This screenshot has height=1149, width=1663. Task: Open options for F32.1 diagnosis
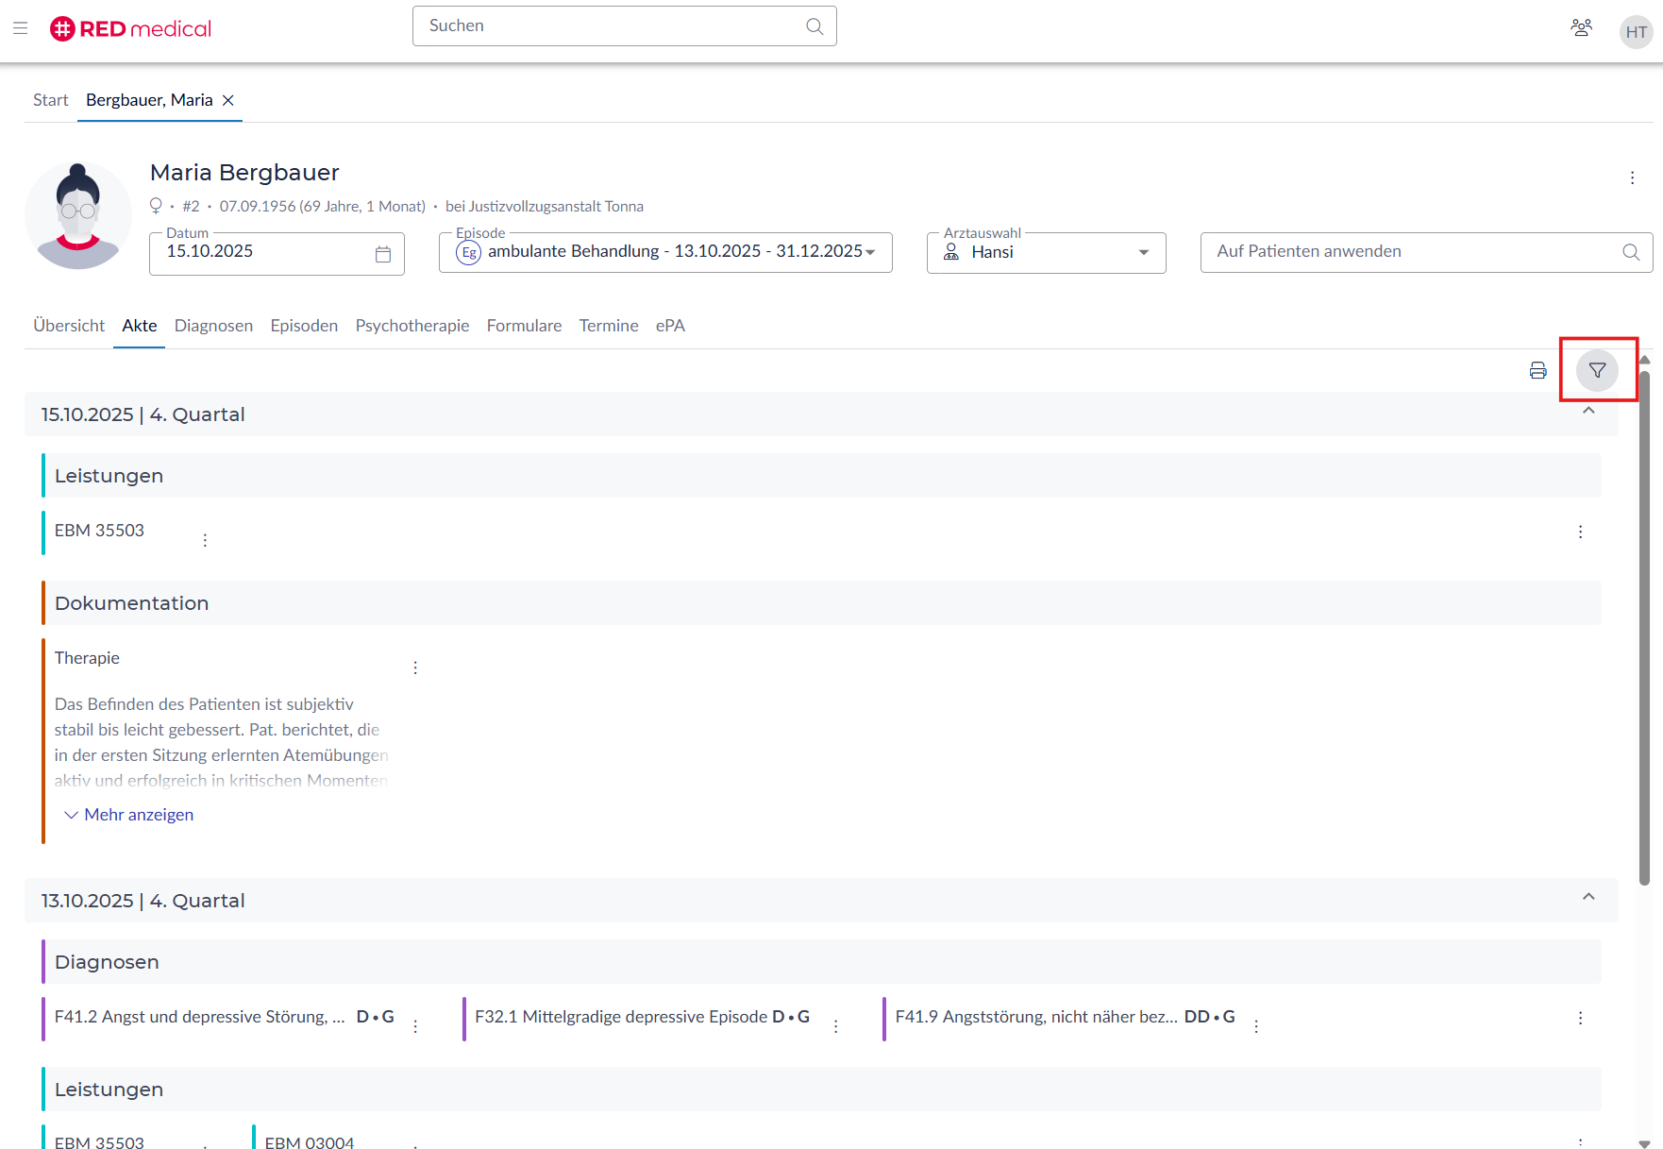[x=835, y=1026]
